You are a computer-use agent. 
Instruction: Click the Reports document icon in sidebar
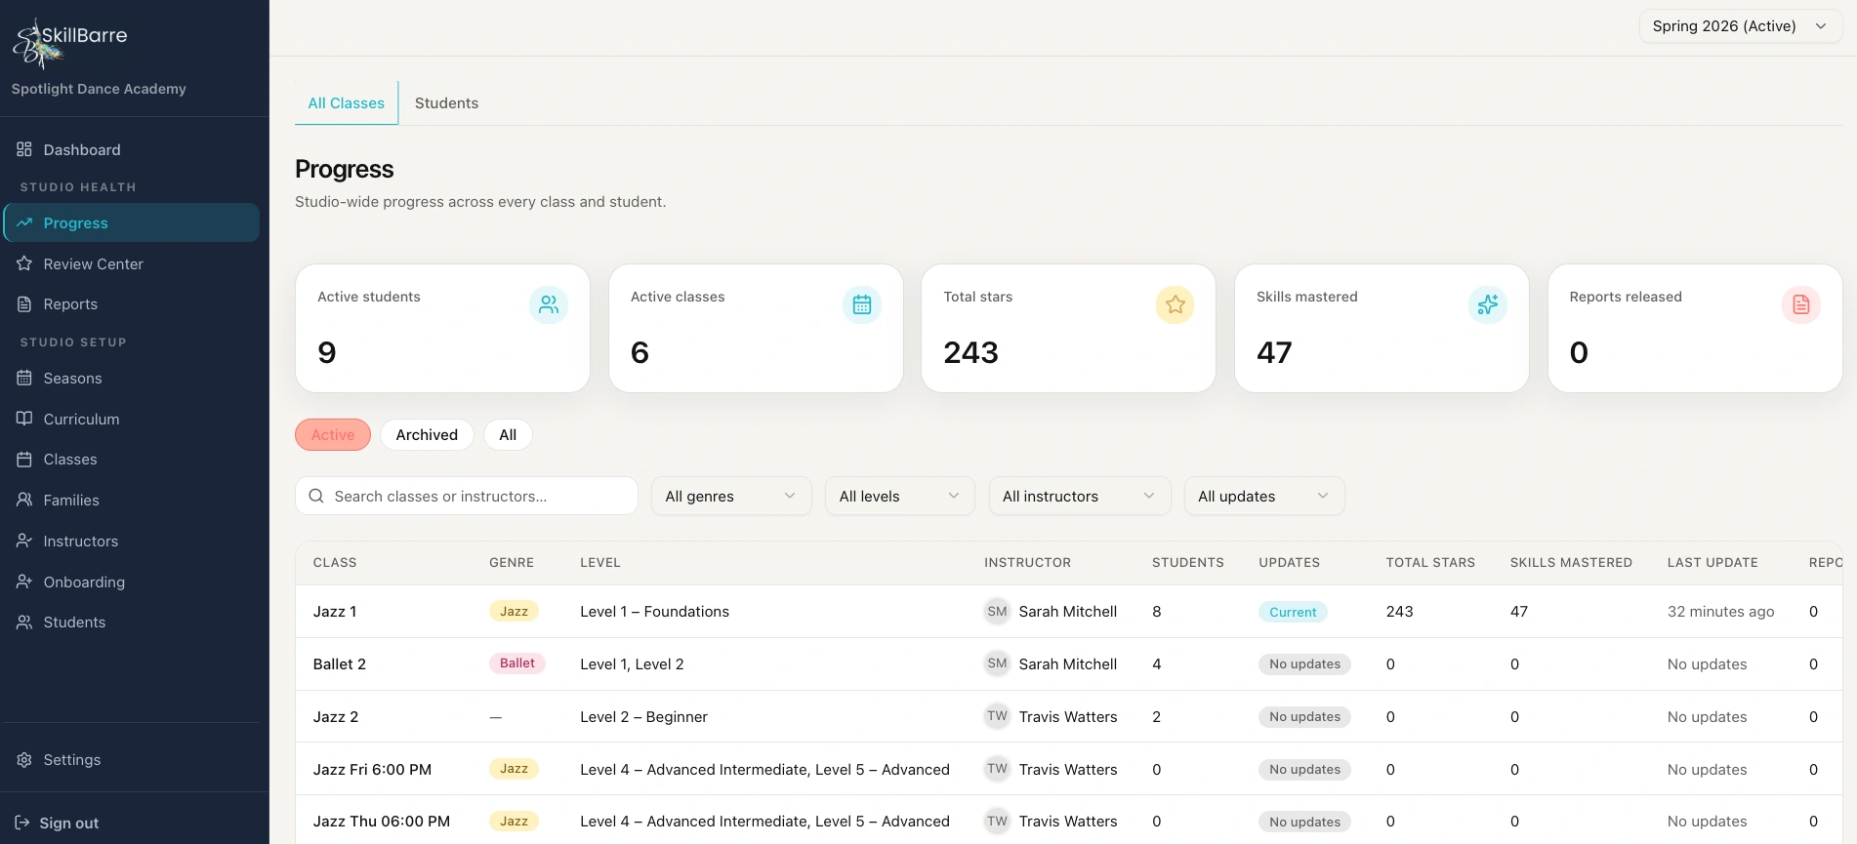click(24, 304)
